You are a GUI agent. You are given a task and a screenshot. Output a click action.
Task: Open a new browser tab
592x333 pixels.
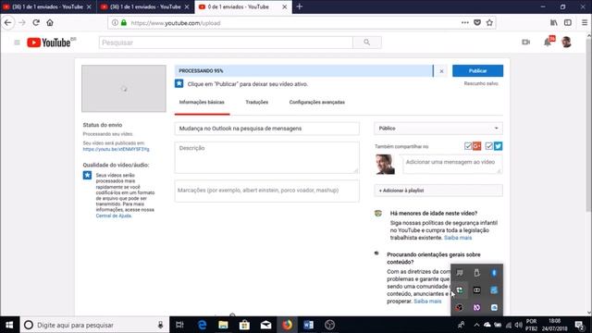pyautogui.click(x=300, y=6)
